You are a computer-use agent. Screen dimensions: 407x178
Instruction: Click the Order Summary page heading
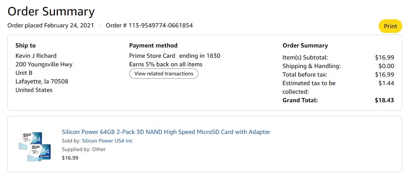51,11
